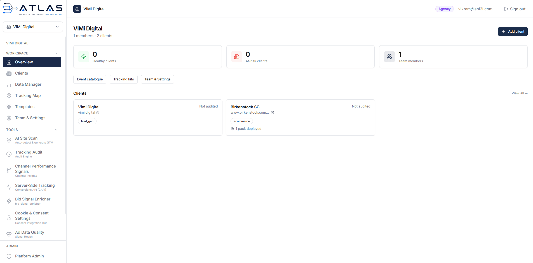Click the Ad Data Quality heart icon
Viewport: 533px width, 263px height.
pyautogui.click(x=9, y=234)
